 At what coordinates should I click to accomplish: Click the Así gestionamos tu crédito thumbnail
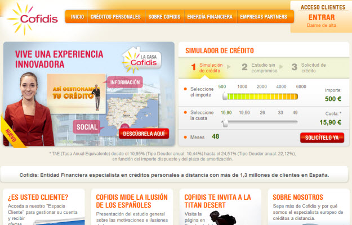pos(77,94)
